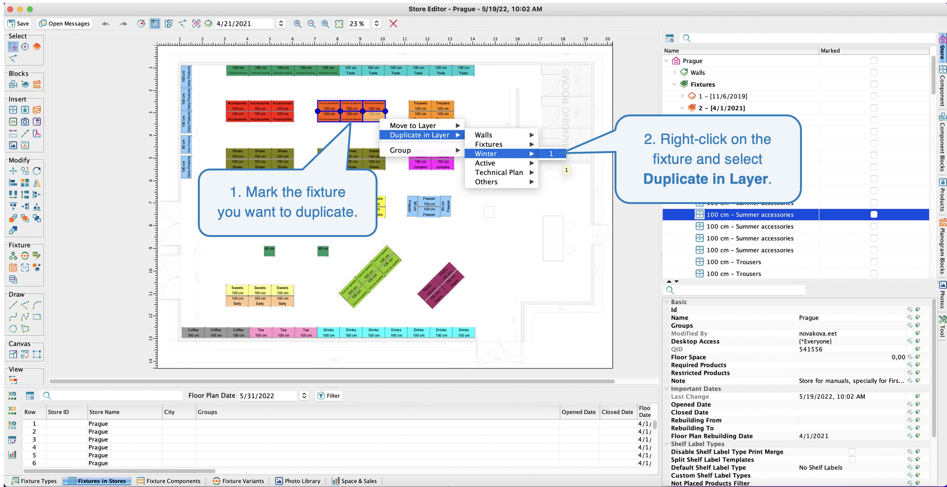Click the move tool in Modify panel
The image size is (947, 487).
click(13, 171)
